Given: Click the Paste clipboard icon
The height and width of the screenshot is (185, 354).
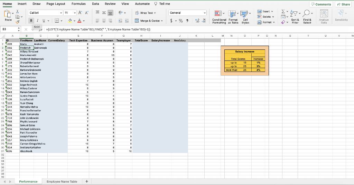Looking at the screenshot, I should tap(8, 14).
